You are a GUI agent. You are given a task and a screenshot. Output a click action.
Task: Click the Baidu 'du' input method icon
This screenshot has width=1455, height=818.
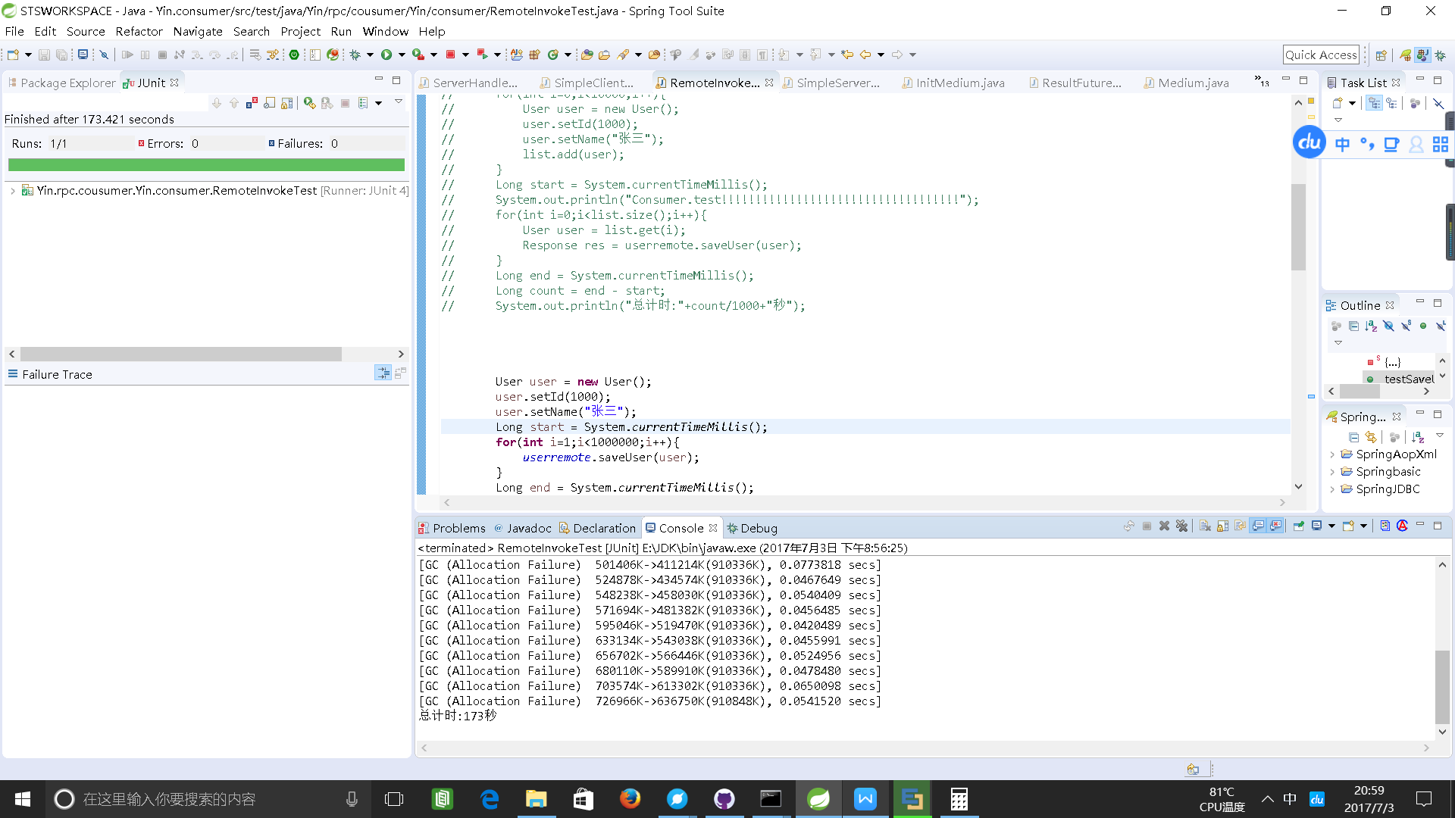(1309, 142)
